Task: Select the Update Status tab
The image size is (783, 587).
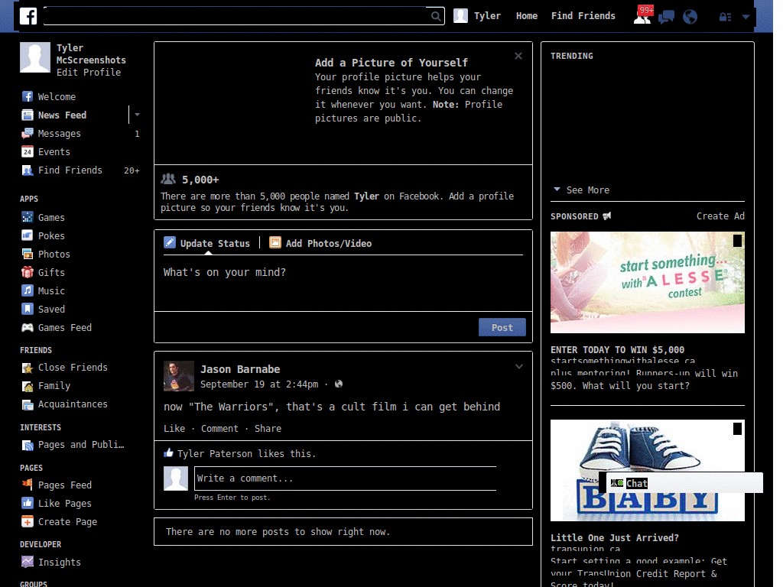Action: pos(207,243)
